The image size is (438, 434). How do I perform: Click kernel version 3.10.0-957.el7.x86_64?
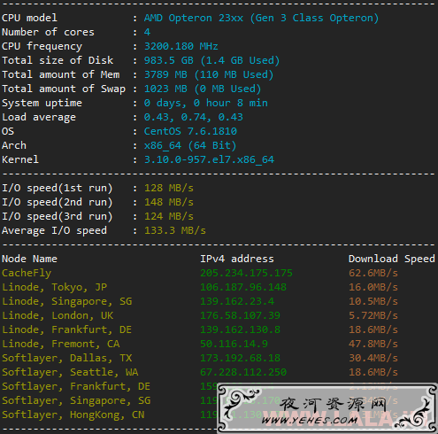coord(209,159)
